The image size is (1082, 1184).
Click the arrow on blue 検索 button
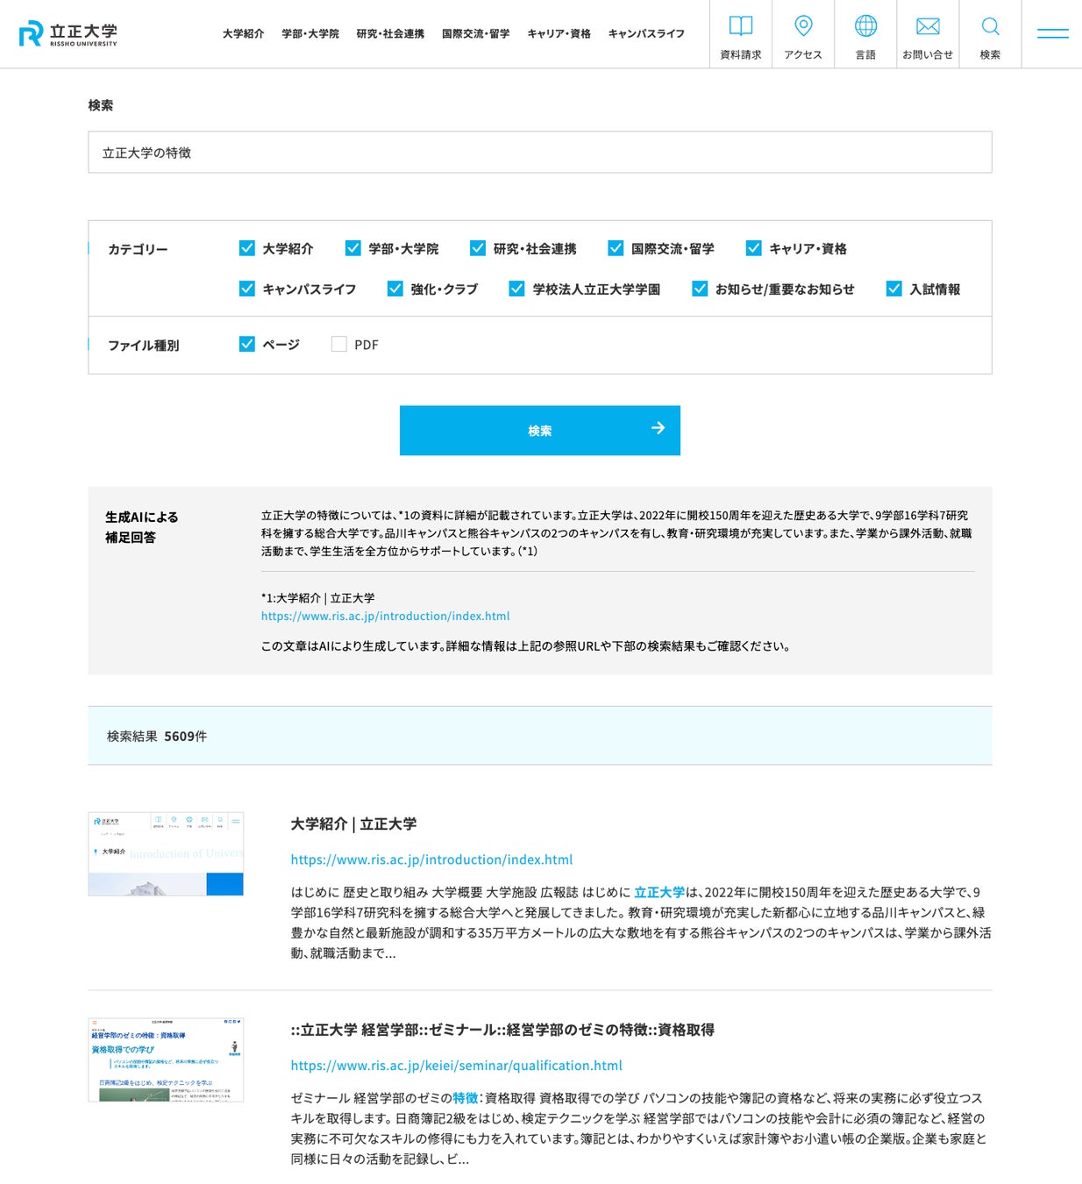658,428
